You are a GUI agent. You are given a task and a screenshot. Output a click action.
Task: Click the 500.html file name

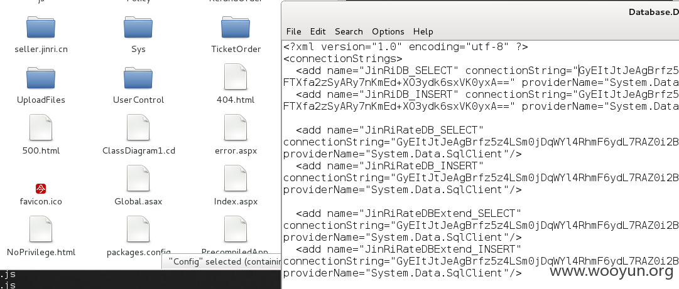(x=41, y=150)
